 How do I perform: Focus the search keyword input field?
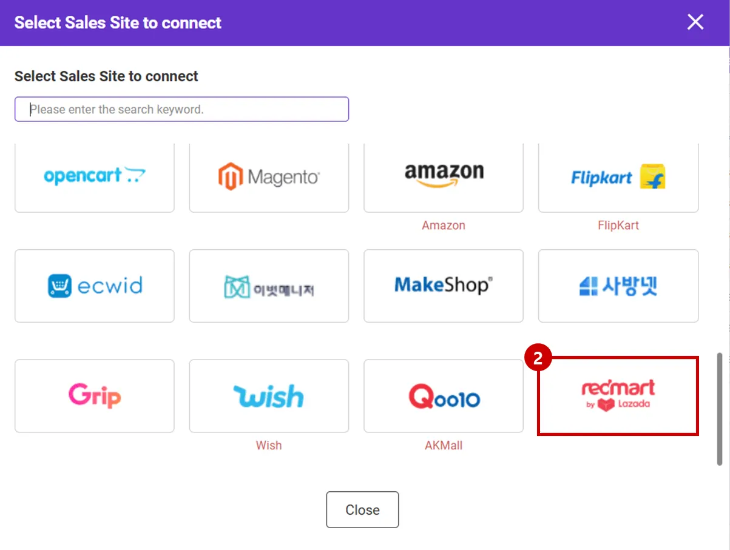pos(181,109)
